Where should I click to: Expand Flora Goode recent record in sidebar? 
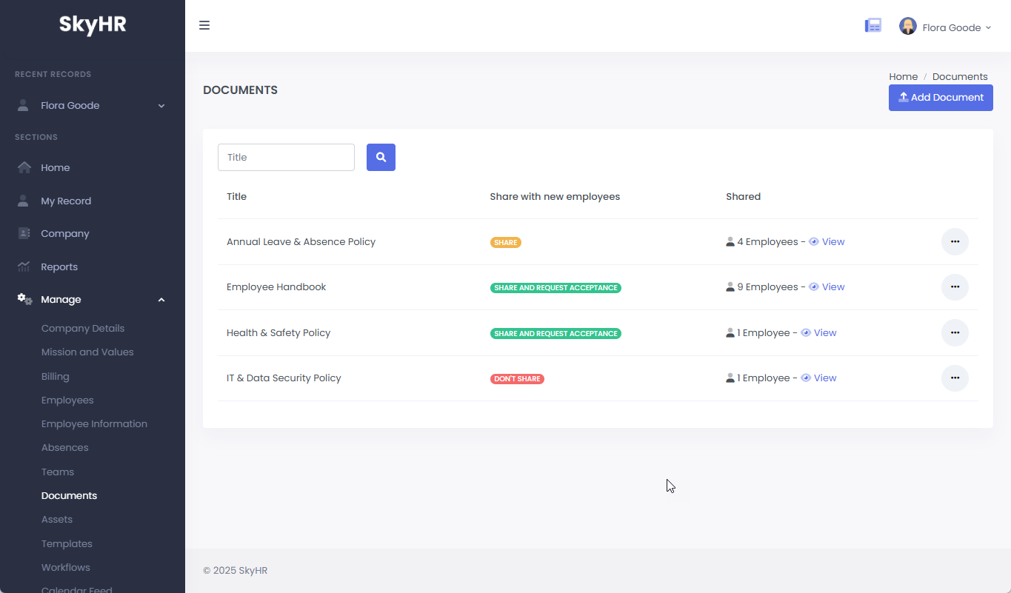(161, 106)
